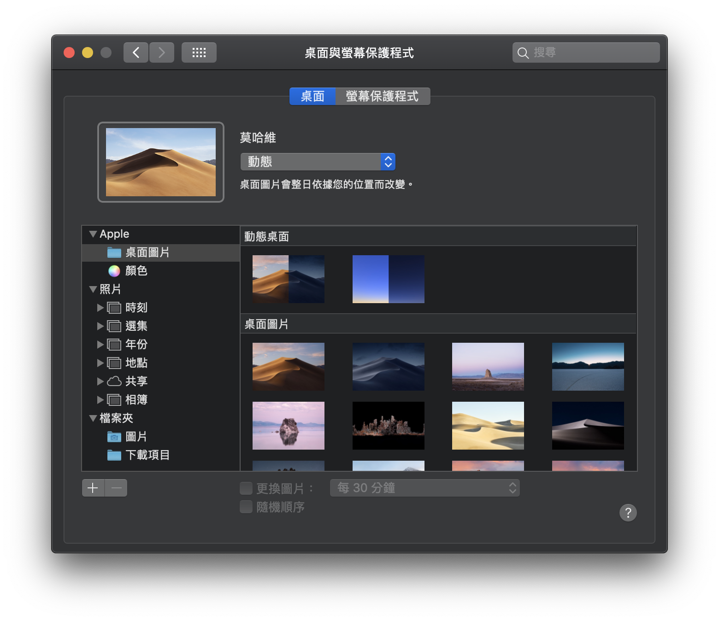Show all preferences grid button
This screenshot has width=719, height=621.
[199, 53]
